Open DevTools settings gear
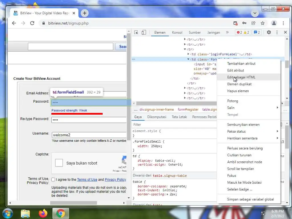 pyautogui.click(x=269, y=33)
